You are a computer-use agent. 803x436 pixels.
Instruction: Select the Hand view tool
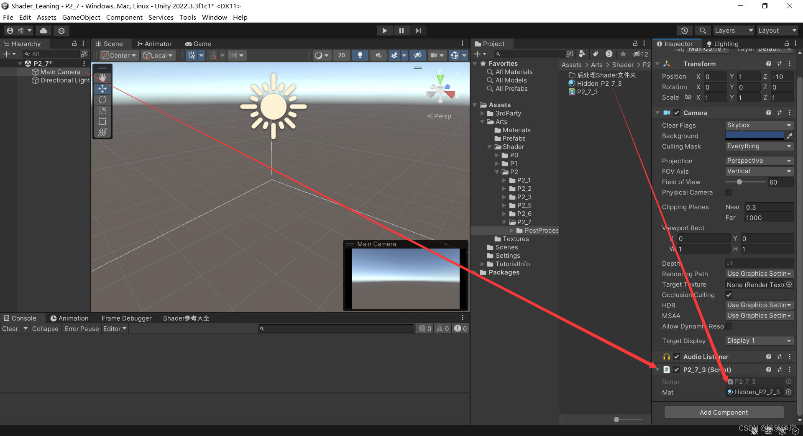(x=102, y=78)
